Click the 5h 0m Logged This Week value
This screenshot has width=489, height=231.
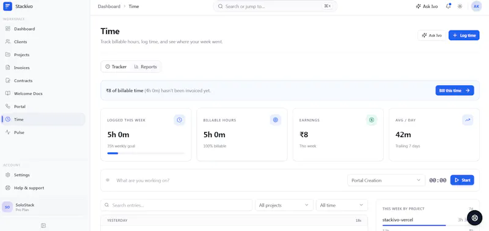118,135
